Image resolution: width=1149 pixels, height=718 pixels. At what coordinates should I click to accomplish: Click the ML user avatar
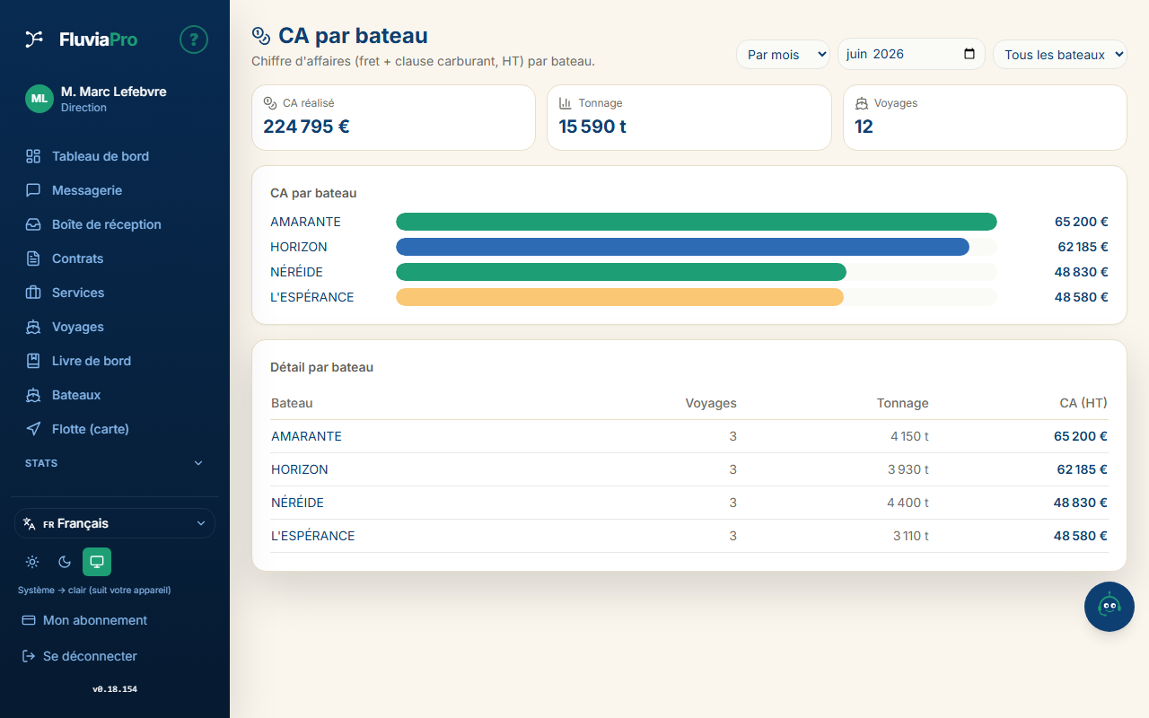39,99
